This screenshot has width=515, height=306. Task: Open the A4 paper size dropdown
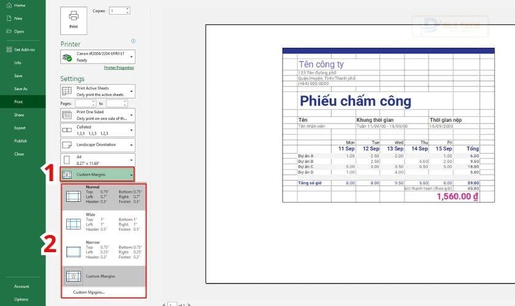coord(132,161)
